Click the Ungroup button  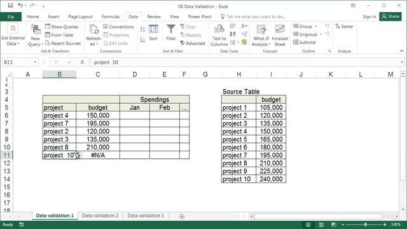click(305, 34)
